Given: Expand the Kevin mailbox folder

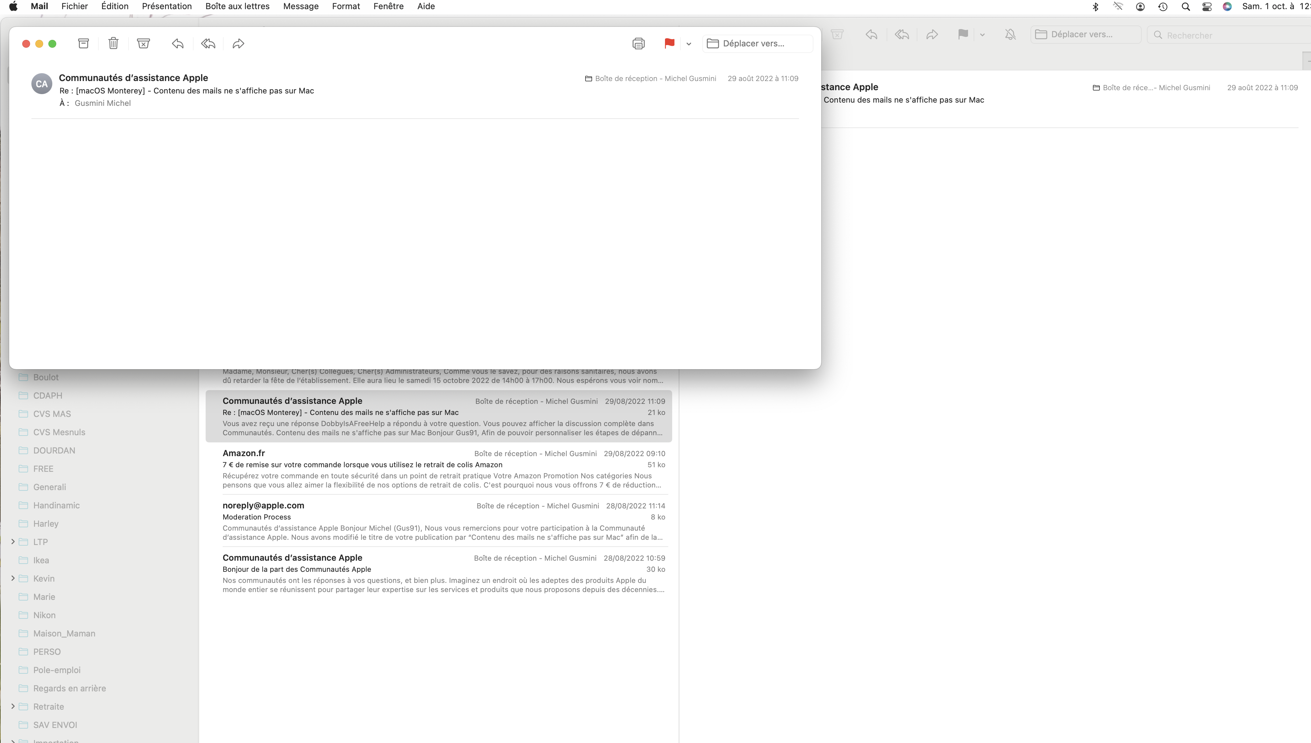Looking at the screenshot, I should 13,578.
